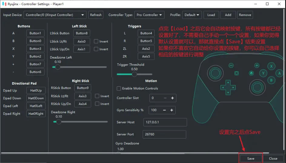Remap LStick Lt/Rt Axis0
Screen dimensions: 286x163
click(82, 41)
